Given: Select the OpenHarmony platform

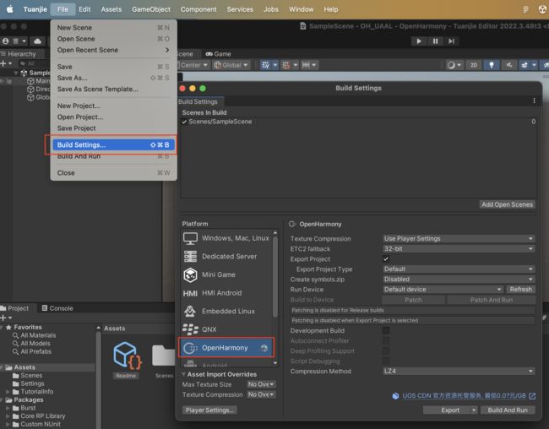Looking at the screenshot, I should pyautogui.click(x=226, y=348).
